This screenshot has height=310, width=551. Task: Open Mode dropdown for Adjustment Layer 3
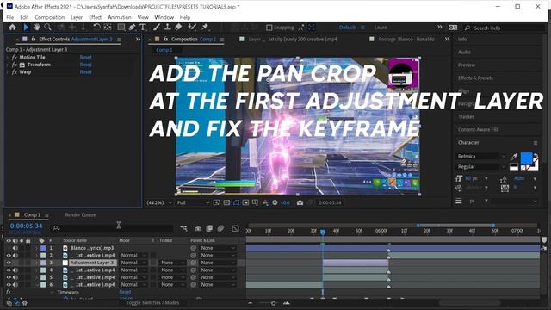pos(133,263)
